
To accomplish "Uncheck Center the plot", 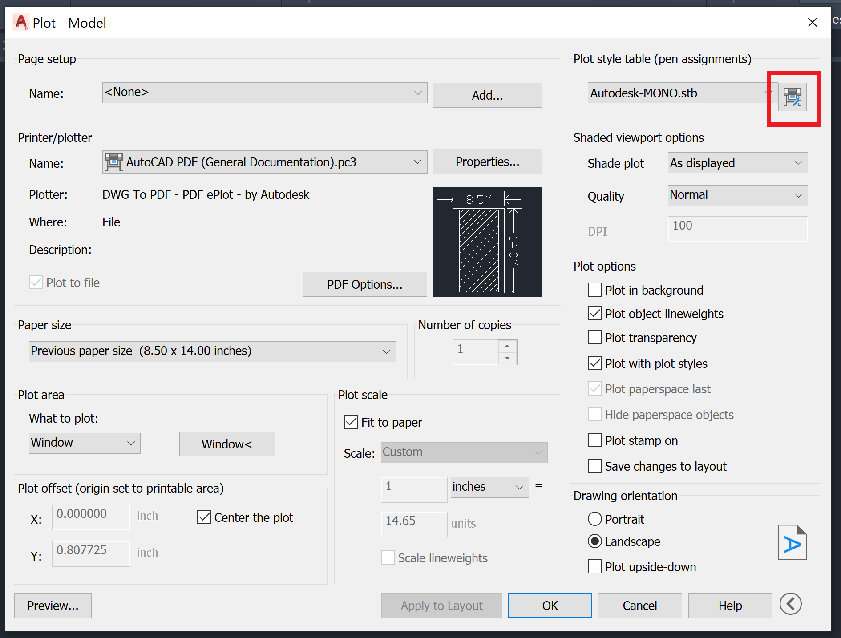I will point(204,517).
